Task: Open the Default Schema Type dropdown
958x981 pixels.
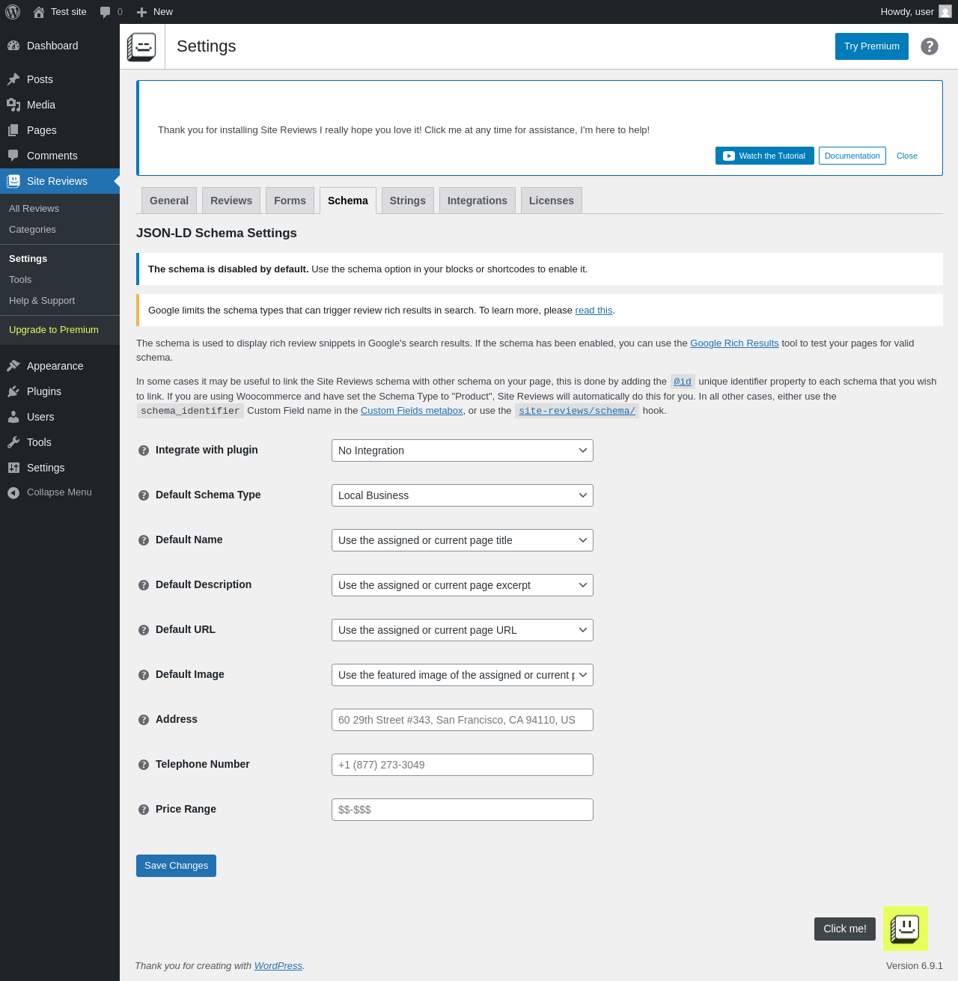Action: tap(463, 495)
